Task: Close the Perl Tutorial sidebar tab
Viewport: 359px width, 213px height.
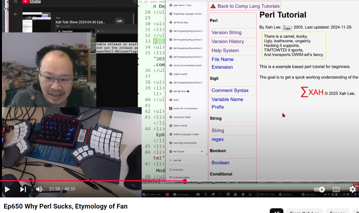Action: click(202, 152)
